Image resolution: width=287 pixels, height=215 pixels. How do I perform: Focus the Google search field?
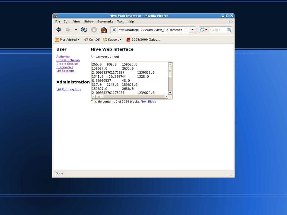point(218,30)
